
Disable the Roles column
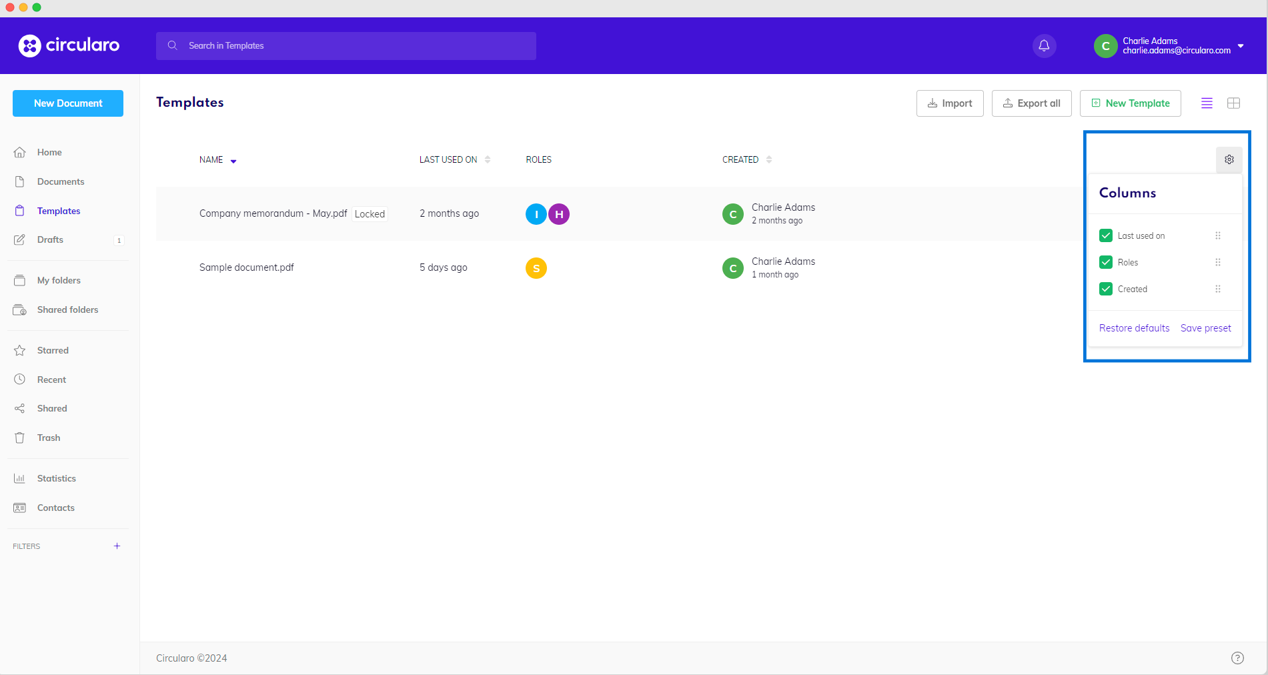click(x=1106, y=262)
